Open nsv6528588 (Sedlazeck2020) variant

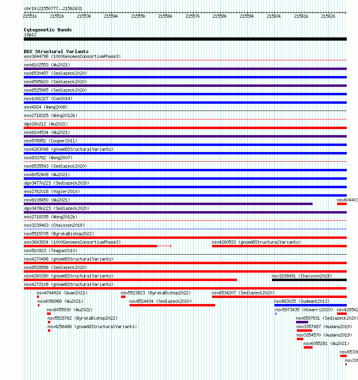[x=56, y=267]
